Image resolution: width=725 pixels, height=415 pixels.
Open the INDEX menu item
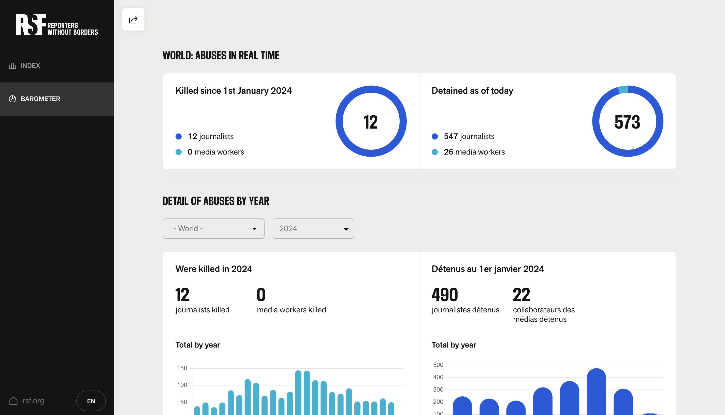click(x=31, y=66)
